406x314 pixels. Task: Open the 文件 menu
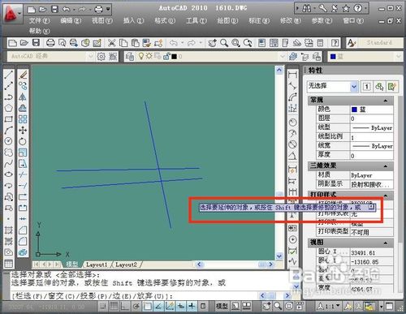tap(40, 20)
